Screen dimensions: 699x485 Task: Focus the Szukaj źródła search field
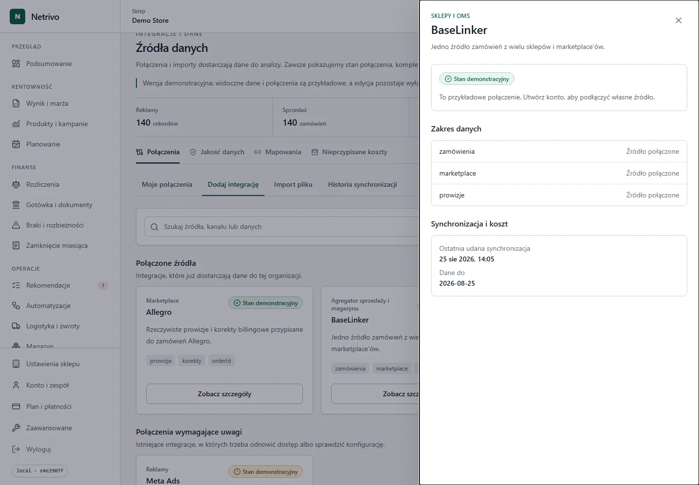point(282,227)
